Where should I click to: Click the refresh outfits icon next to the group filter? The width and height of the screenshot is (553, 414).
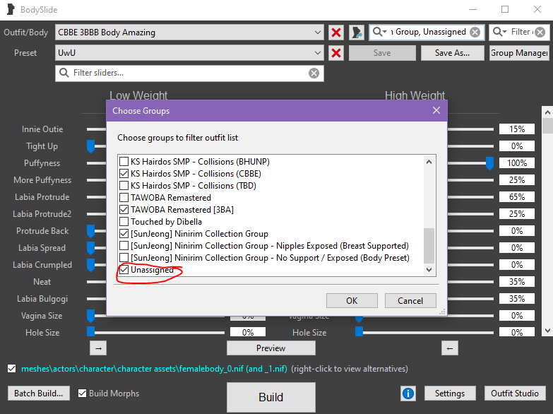click(x=357, y=32)
